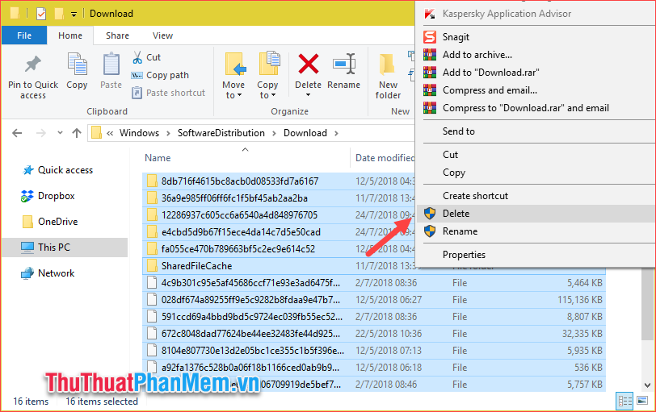Click the Up one level arrow button
Image resolution: width=656 pixels, height=412 pixels.
pos(76,133)
